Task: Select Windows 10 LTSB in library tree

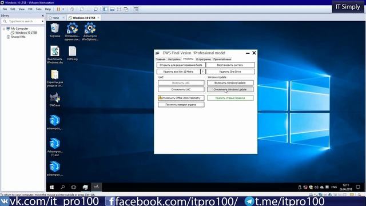Action: pyautogui.click(x=26, y=33)
